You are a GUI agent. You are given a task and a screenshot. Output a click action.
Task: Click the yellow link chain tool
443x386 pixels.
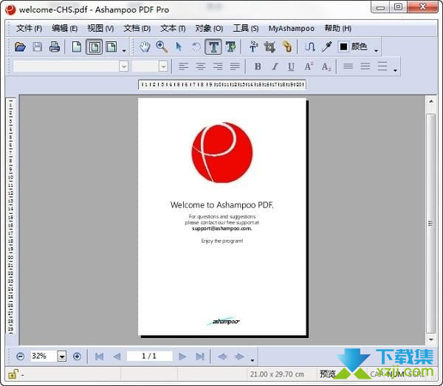(287, 46)
